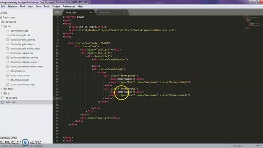
Task: Open bootstrap.min.css file
Action: (x=20, y=80)
